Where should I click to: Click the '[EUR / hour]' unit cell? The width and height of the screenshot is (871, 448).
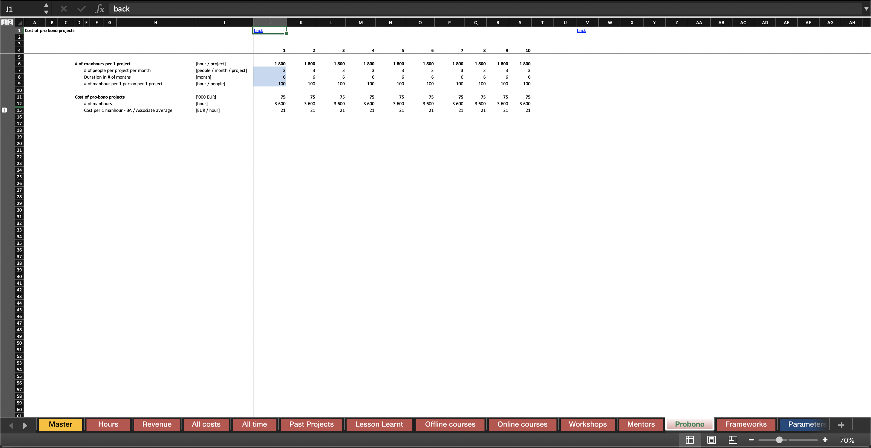(x=207, y=110)
